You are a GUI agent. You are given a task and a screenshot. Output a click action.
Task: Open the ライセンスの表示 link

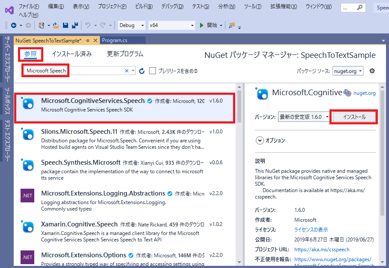tap(311, 230)
